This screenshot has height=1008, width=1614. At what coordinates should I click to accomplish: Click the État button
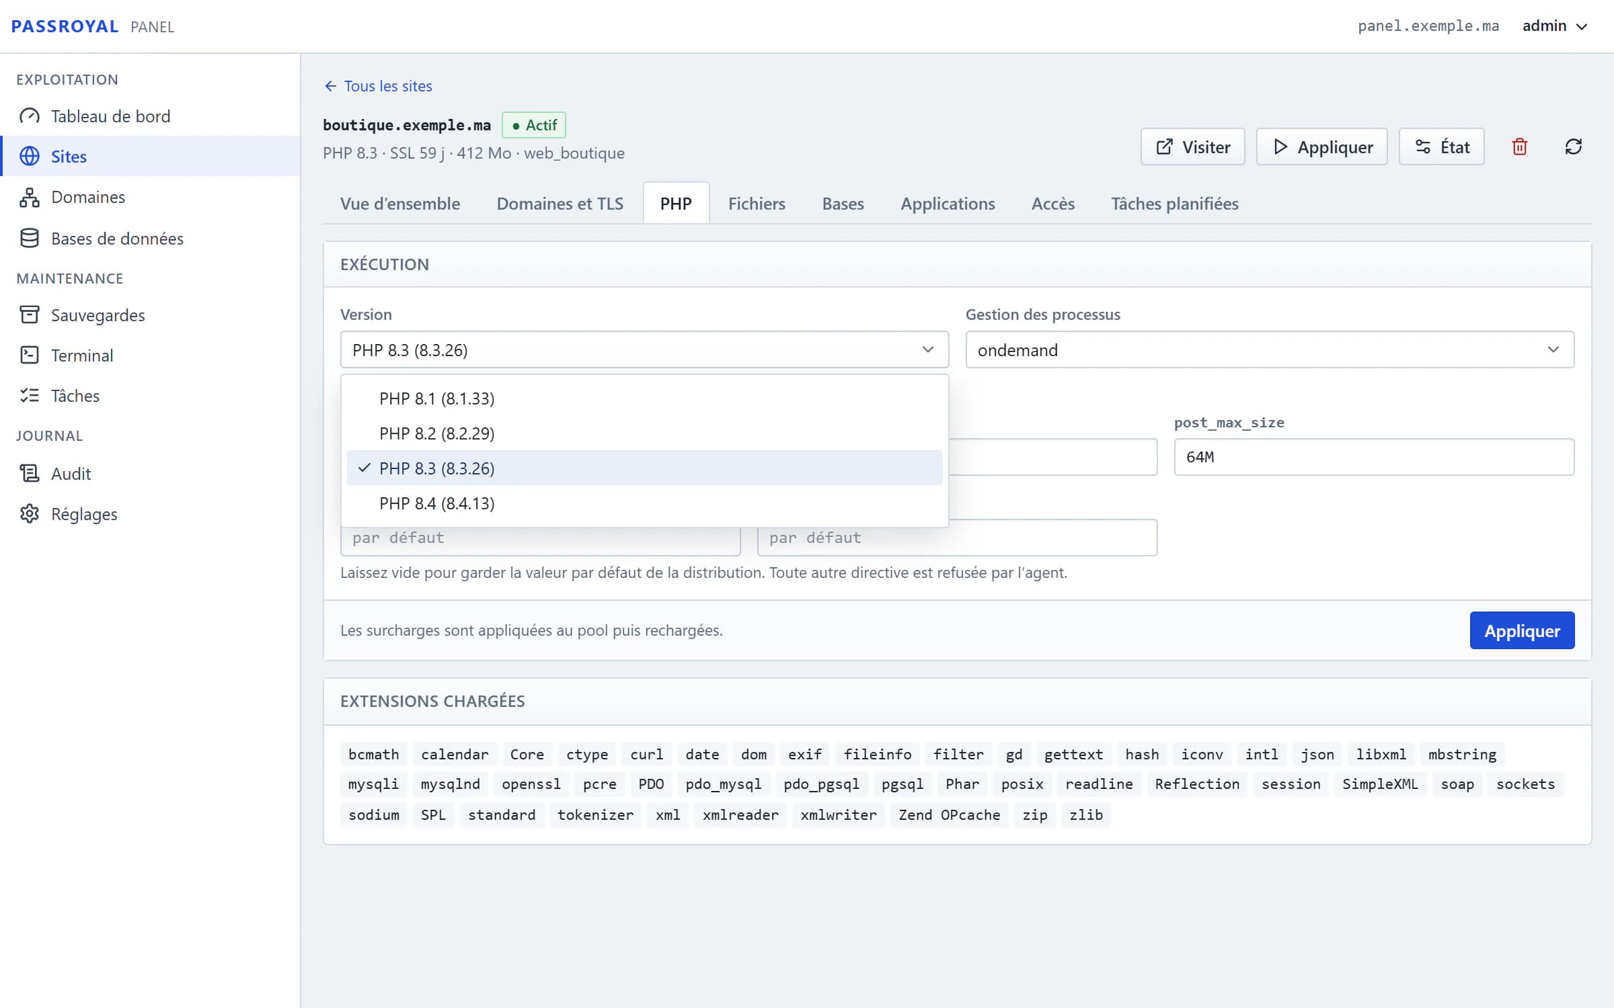click(x=1441, y=147)
